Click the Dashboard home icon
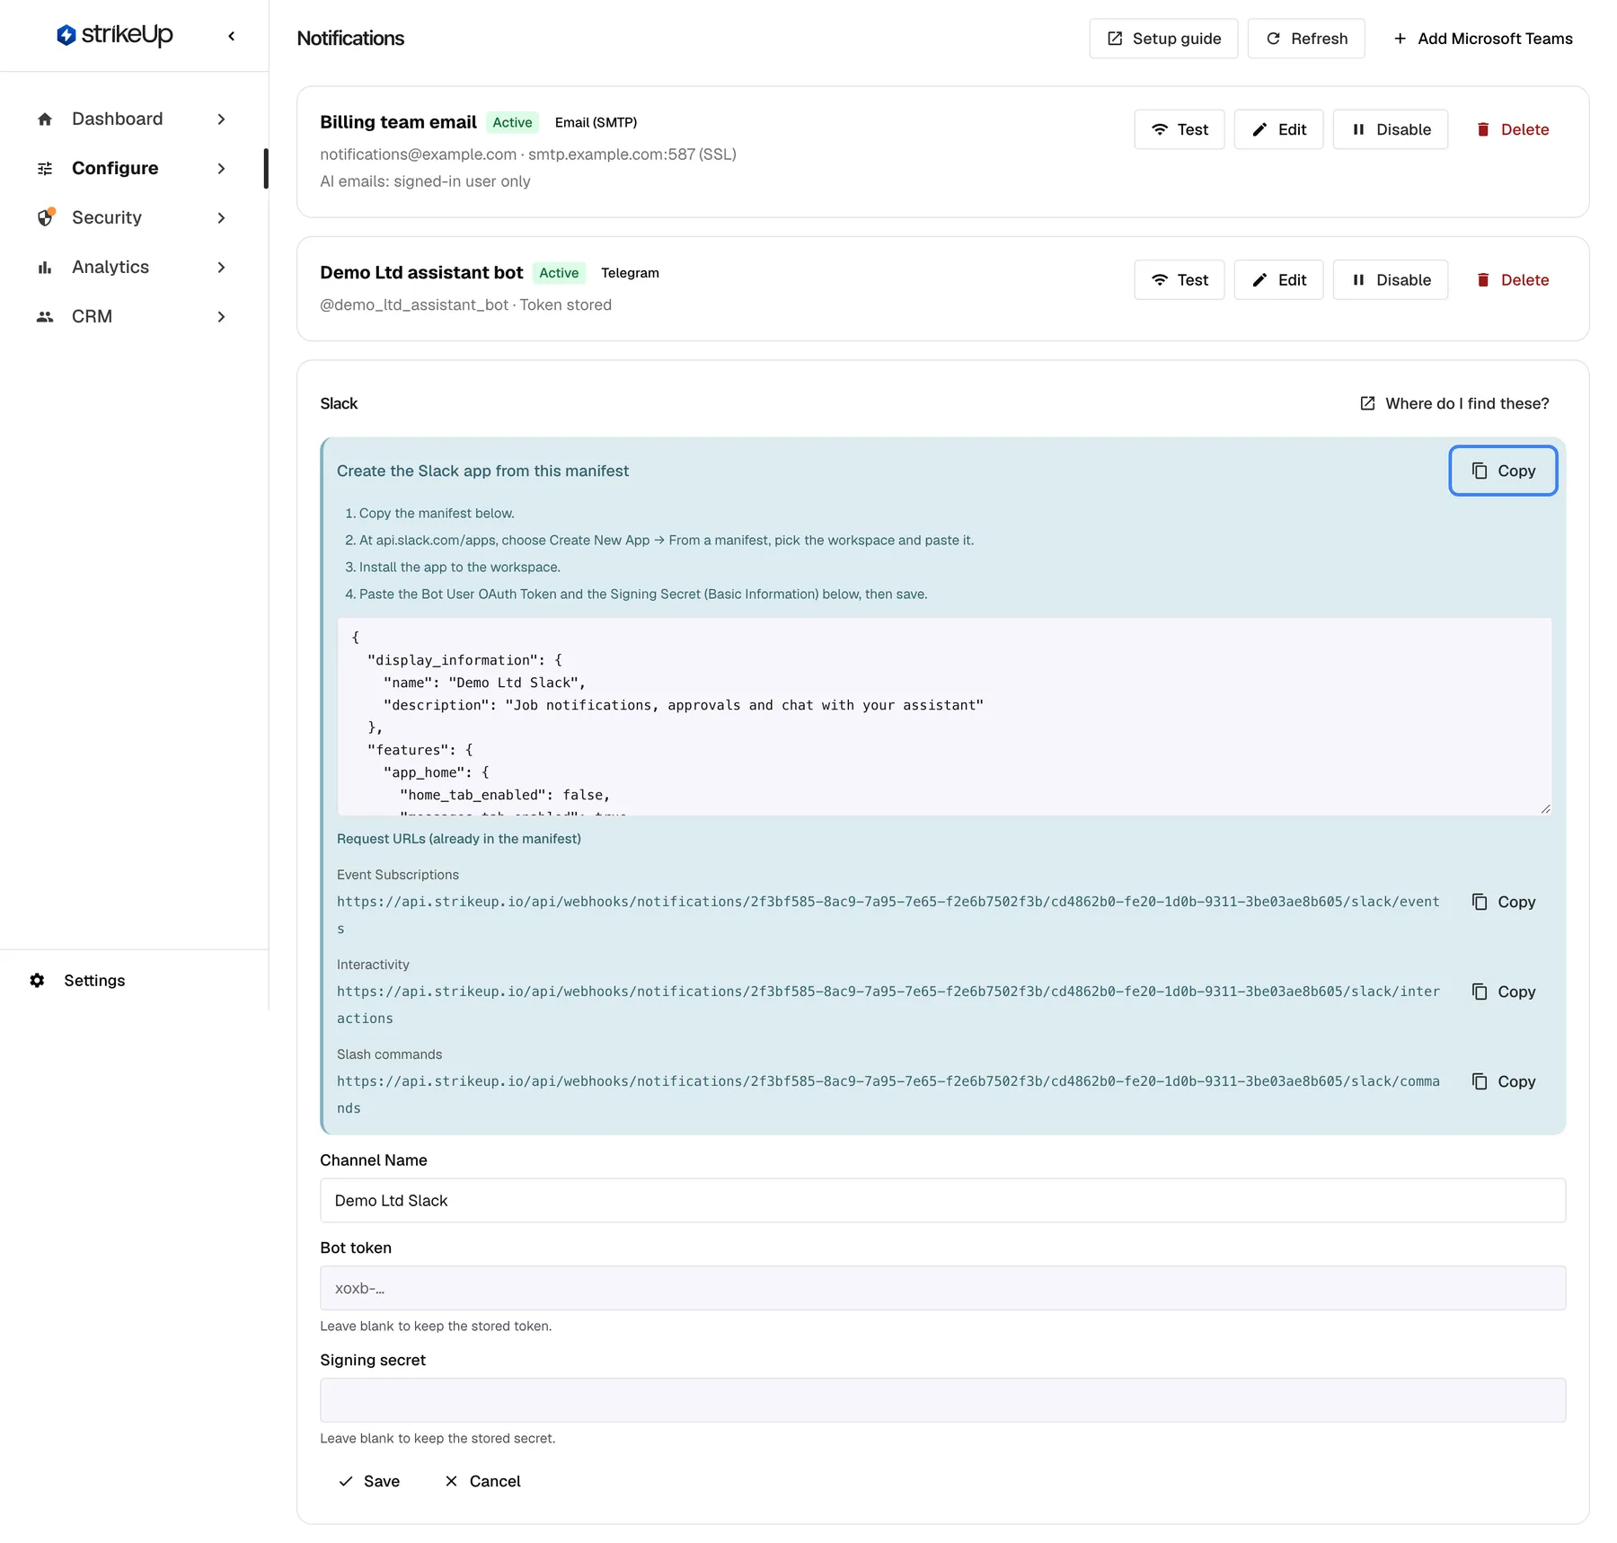This screenshot has height=1543, width=1617. tap(45, 119)
